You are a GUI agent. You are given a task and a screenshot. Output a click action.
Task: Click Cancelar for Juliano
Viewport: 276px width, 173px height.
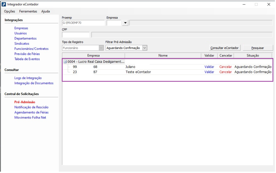[226, 67]
